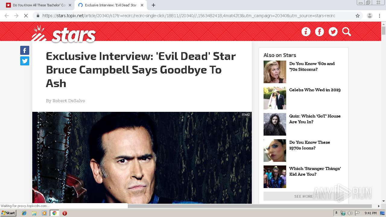The width and height of the screenshot is (386, 217).
Task: Open 'Do You Know These 1970s Icons?'
Action: click(x=310, y=145)
